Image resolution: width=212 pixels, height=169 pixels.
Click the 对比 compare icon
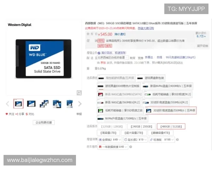point(26,114)
